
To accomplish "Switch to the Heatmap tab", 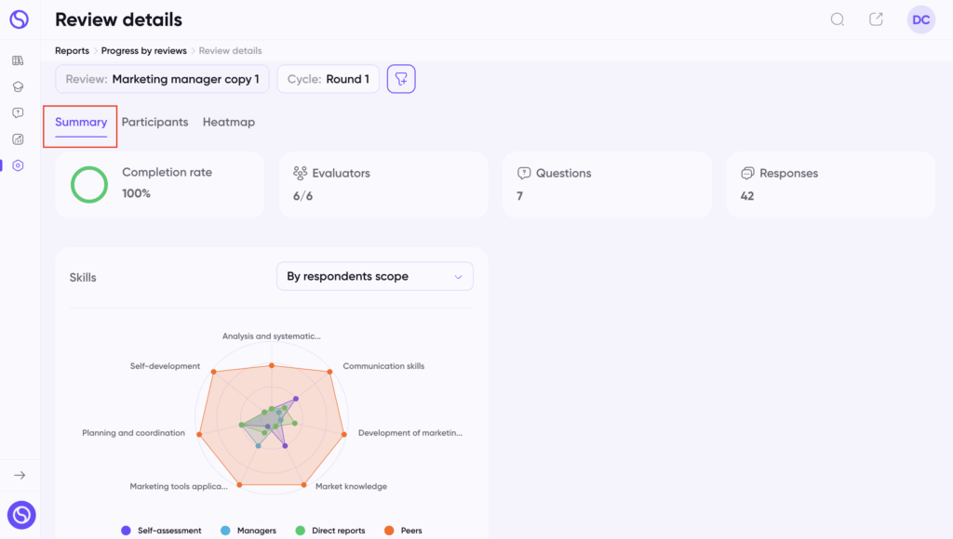I will point(229,122).
